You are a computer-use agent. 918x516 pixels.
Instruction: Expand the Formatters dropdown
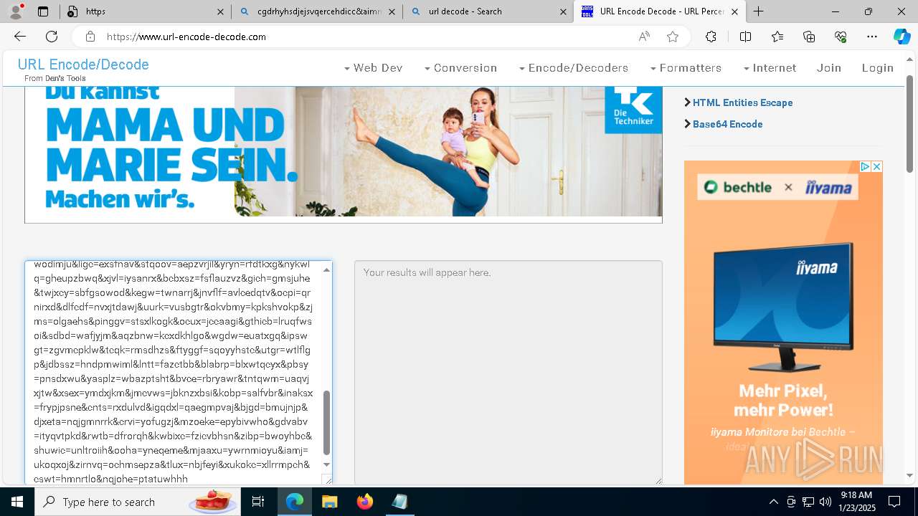click(x=686, y=68)
